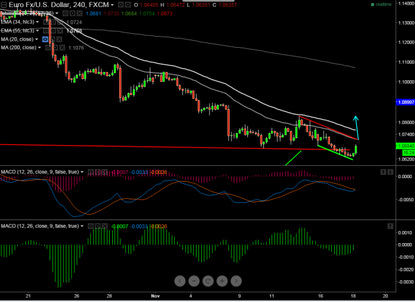Image resolution: width=415 pixels, height=302 pixels.
Task: Remove the Ichimoku indicator with its X
Action: (80, 13)
